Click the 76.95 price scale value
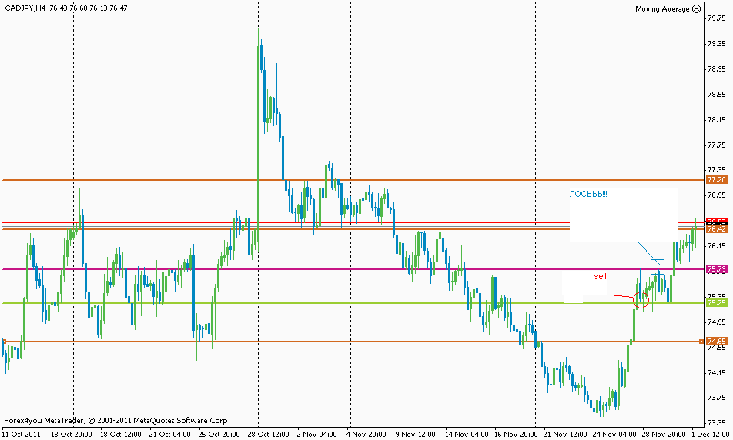Screen dimensions: 733x440 pos(717,195)
